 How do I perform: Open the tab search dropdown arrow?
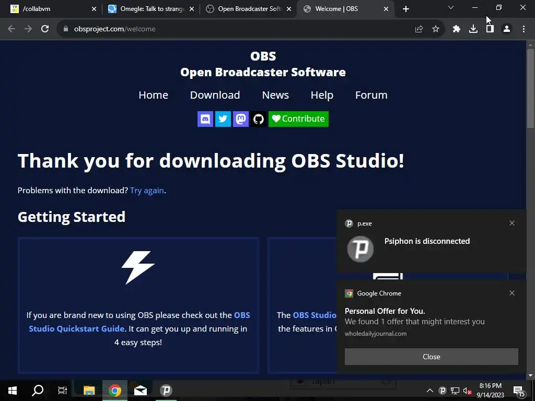pos(451,7)
